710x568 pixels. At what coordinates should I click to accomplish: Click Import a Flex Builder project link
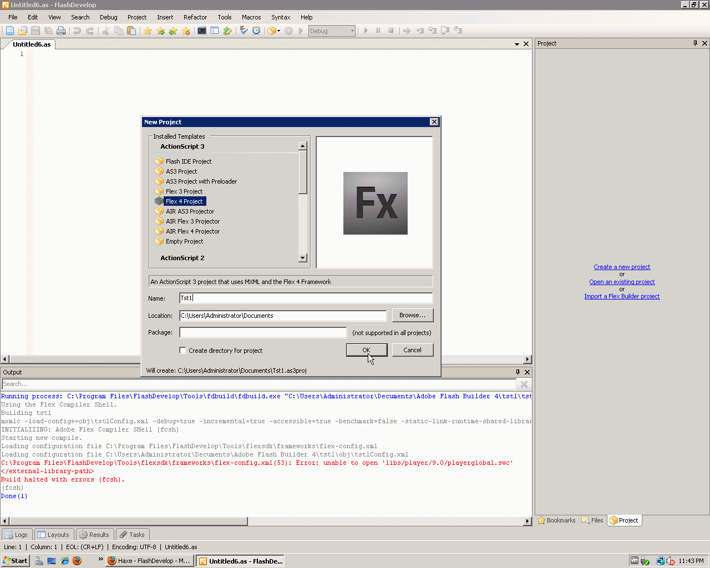tap(622, 296)
